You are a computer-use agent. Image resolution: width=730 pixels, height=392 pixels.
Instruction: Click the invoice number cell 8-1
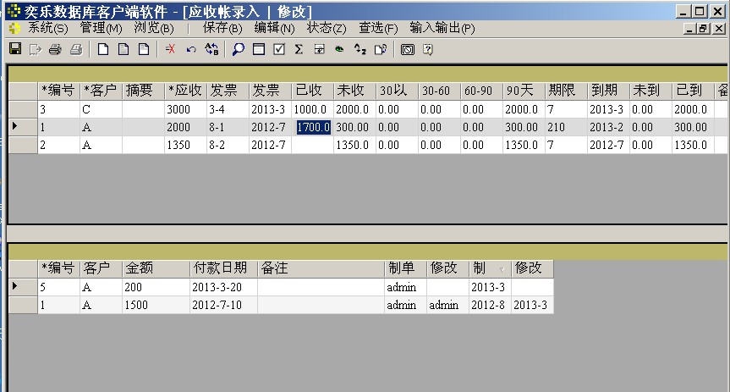point(228,127)
